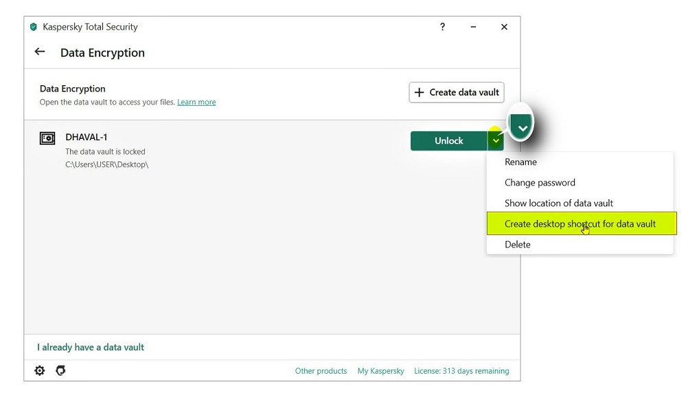The height and width of the screenshot is (402, 699).
Task: Minimize the Kaspersky Total Security window
Action: pyautogui.click(x=473, y=27)
